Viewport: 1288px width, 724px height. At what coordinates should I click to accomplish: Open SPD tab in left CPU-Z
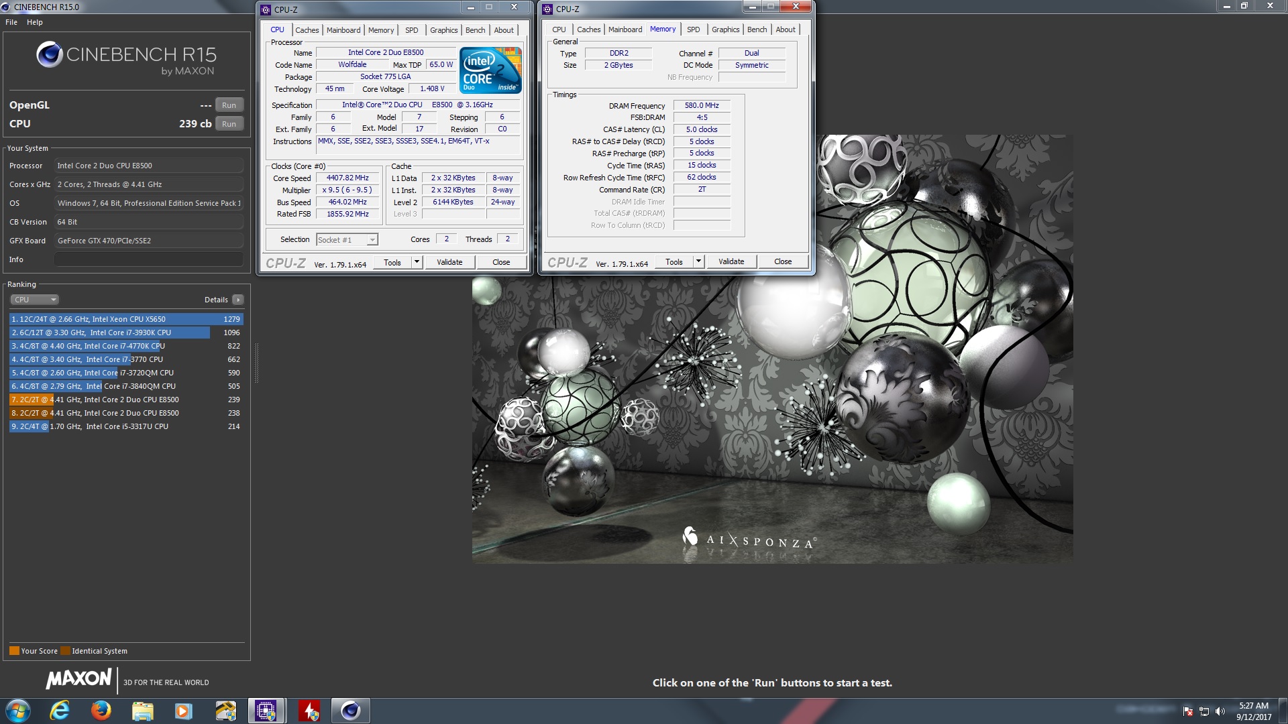pyautogui.click(x=412, y=30)
